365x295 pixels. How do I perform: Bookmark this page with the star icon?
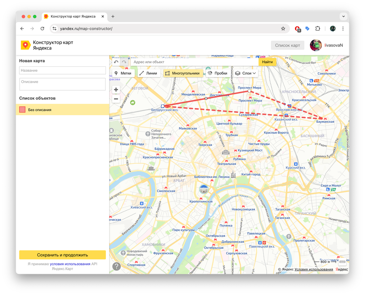[x=283, y=29]
